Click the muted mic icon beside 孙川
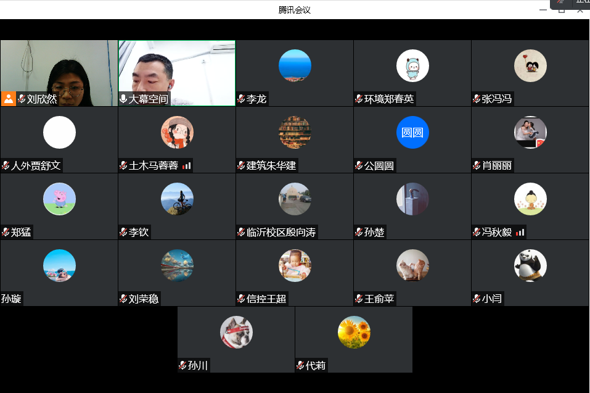590x393 pixels. coord(182,365)
